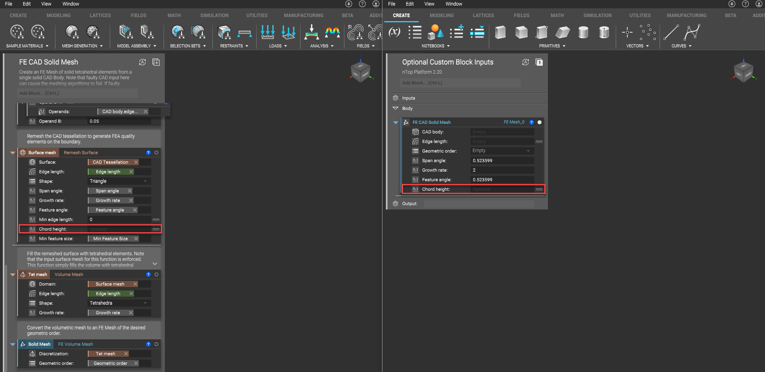Toggle visibility dot on FE Mesh_0 block
This screenshot has height=372, width=765.
[540, 122]
